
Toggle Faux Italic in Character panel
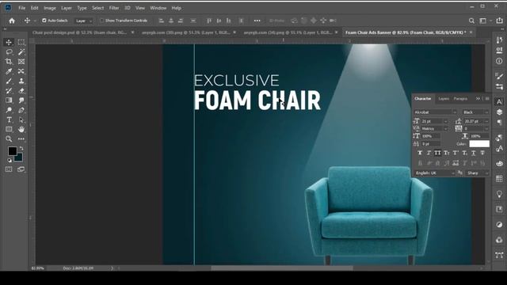[429, 153]
